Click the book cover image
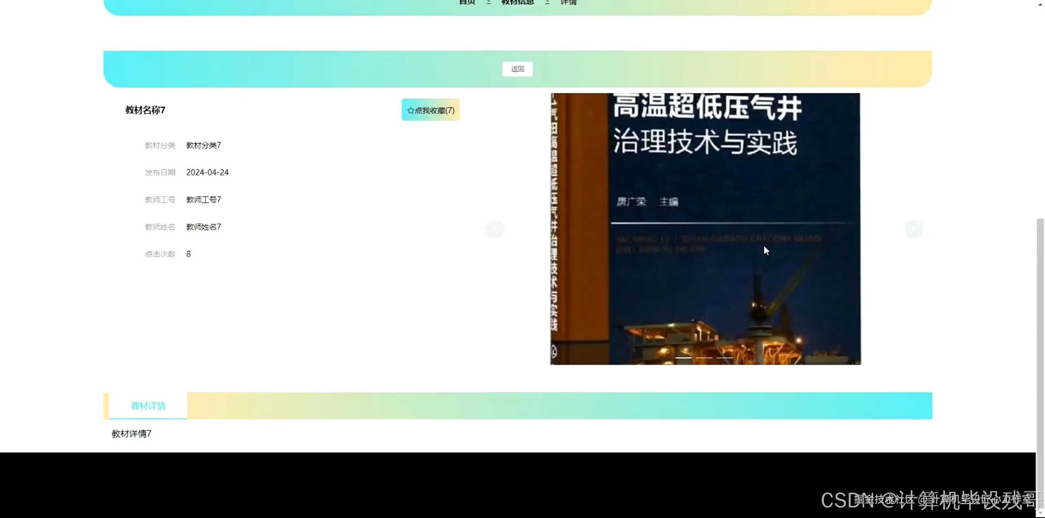Image resolution: width=1045 pixels, height=518 pixels. 705,229
